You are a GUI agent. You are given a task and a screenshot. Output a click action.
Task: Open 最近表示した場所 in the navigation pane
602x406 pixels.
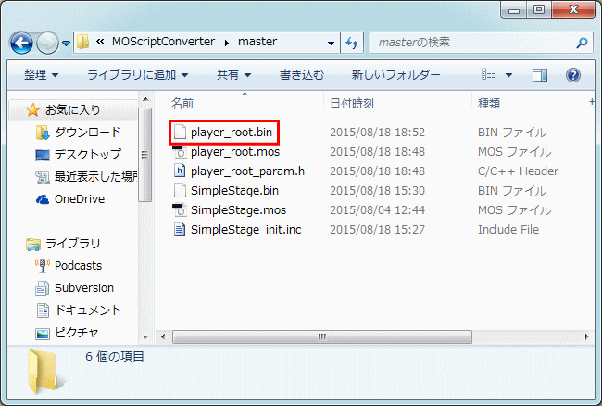[x=95, y=177]
